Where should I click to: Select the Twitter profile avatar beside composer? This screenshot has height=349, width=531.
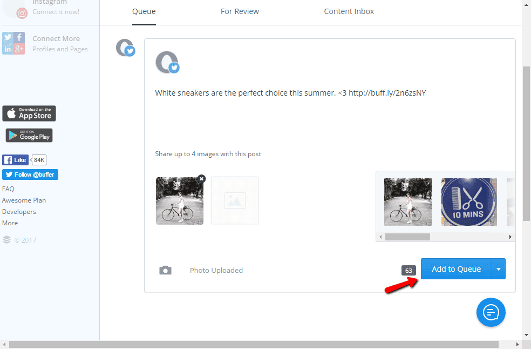coord(126,48)
